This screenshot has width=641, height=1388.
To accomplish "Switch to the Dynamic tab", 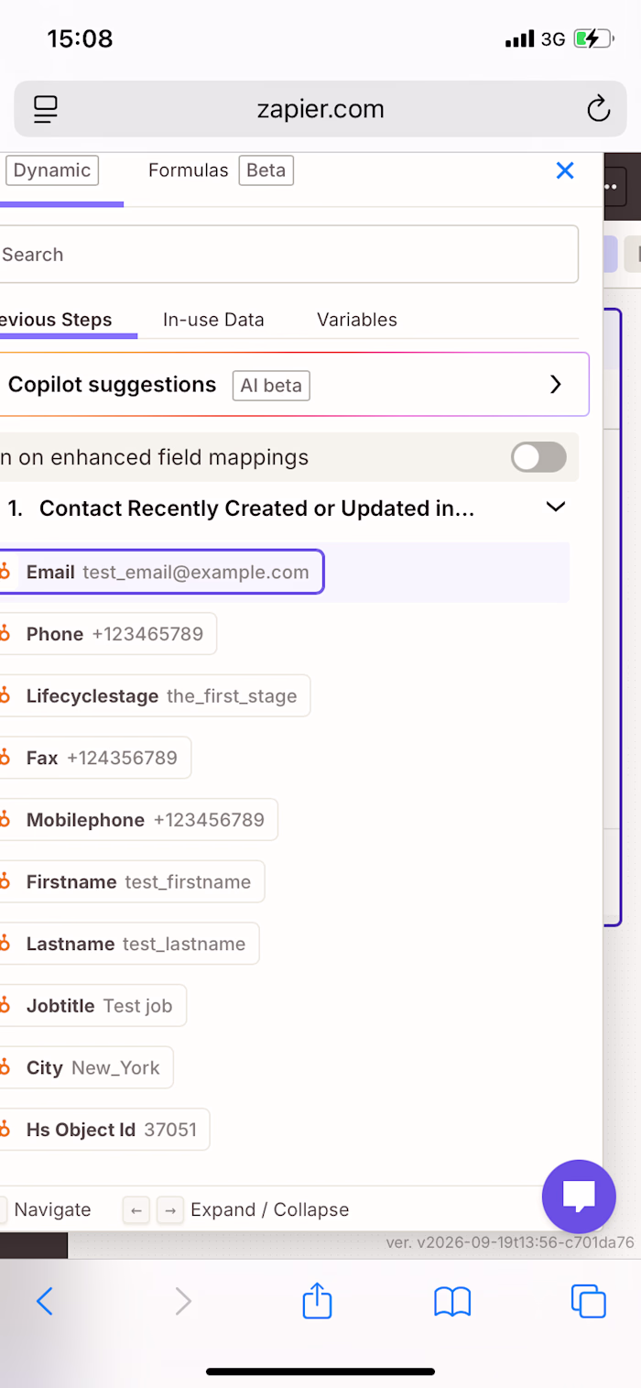I will [51, 170].
